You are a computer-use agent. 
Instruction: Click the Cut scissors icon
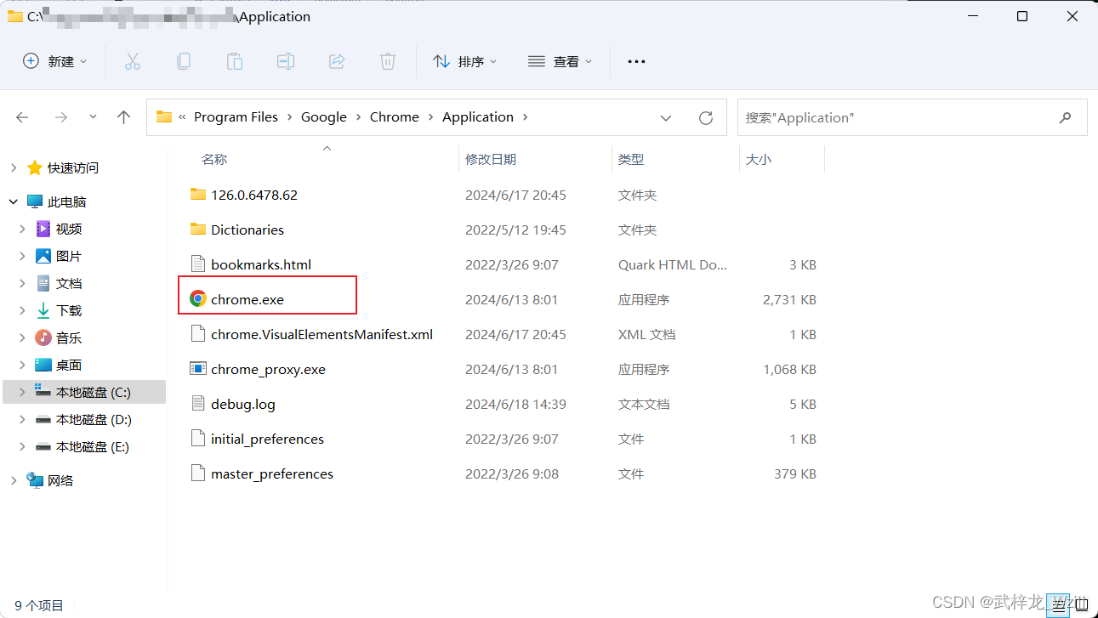coord(133,61)
